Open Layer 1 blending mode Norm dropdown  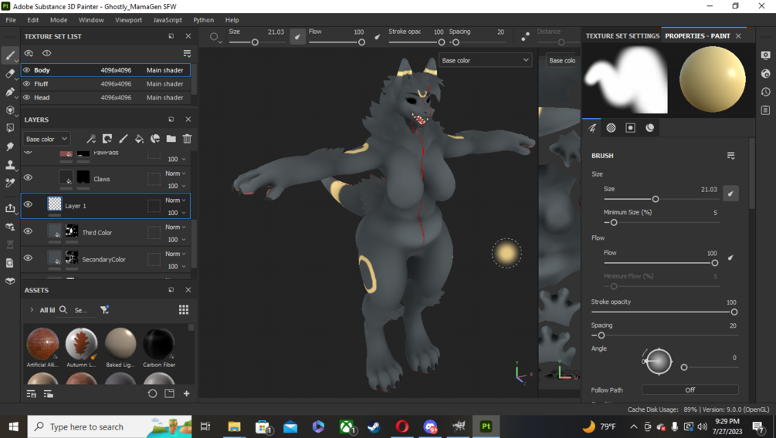[x=176, y=200]
